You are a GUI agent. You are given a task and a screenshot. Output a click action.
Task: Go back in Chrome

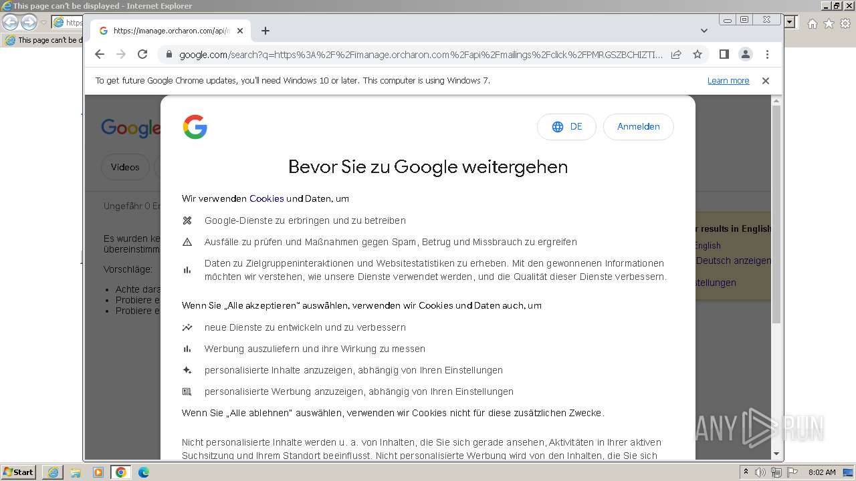[x=100, y=55]
